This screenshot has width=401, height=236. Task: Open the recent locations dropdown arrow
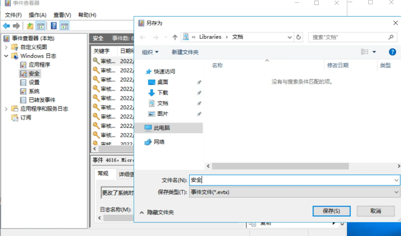coord(166,37)
